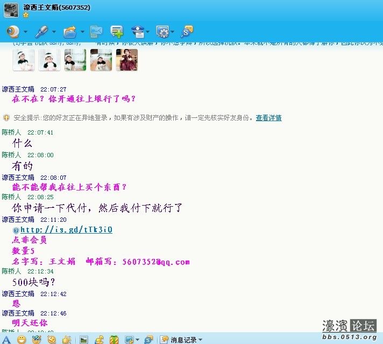383x344 pixels.
Task: Click the gift box icon
Action: [x=114, y=340]
